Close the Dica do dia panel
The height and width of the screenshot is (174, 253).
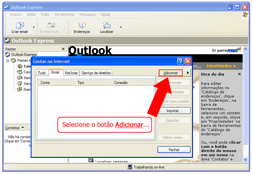[239, 74]
